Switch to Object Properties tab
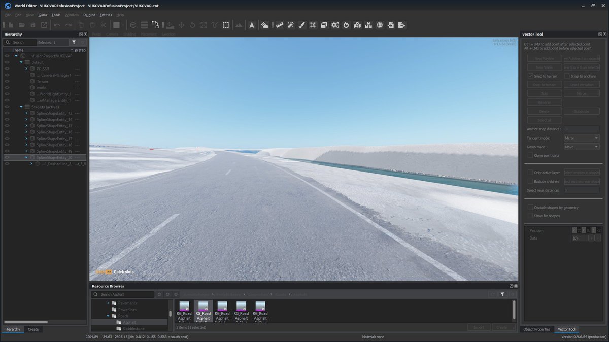Screen dimensions: 609x342 coord(537,329)
